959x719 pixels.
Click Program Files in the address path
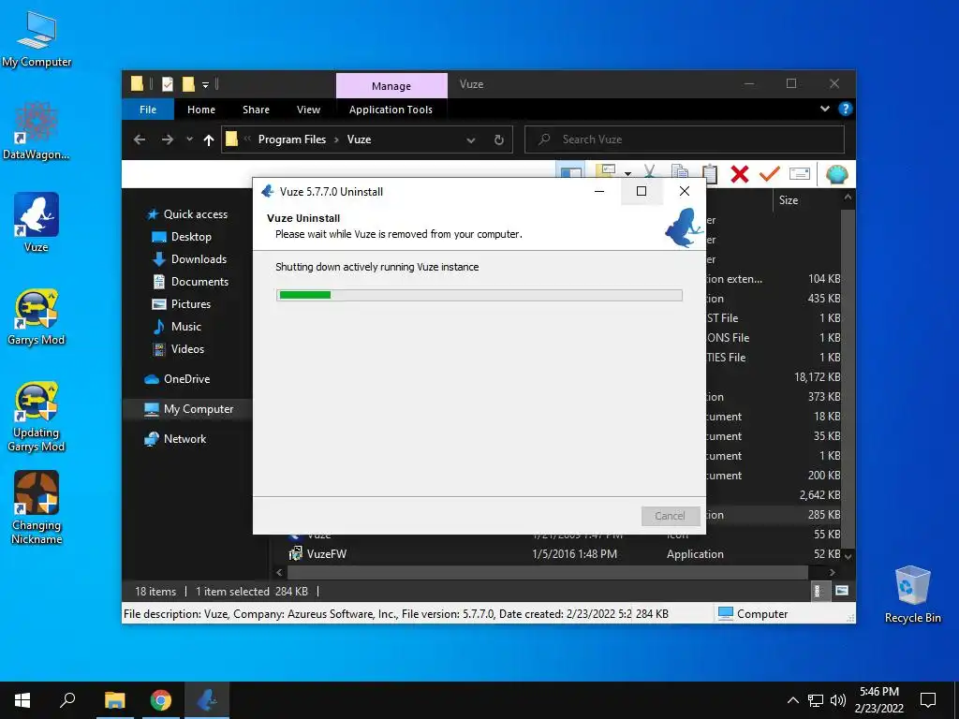292,139
